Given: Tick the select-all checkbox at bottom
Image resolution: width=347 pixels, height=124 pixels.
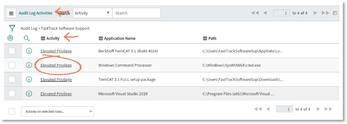Looking at the screenshot, I should click(x=12, y=111).
